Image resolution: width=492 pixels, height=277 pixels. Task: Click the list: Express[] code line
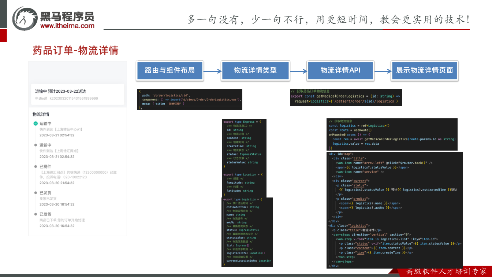238,245
